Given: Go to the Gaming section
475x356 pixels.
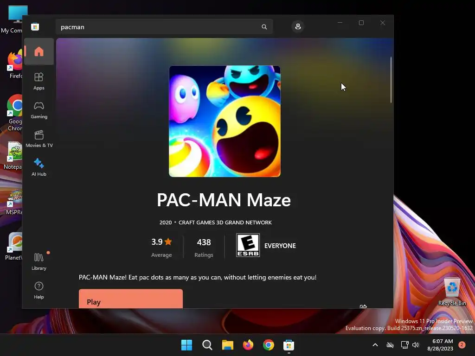Looking at the screenshot, I should point(39,110).
